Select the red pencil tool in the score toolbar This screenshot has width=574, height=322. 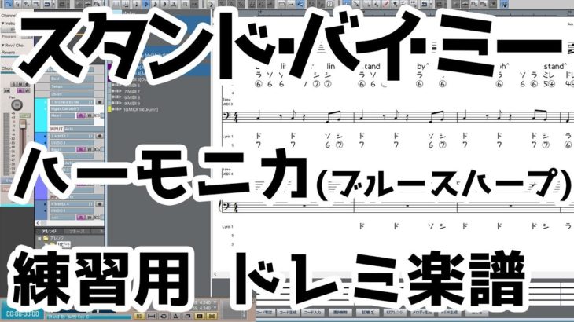coord(385,5)
